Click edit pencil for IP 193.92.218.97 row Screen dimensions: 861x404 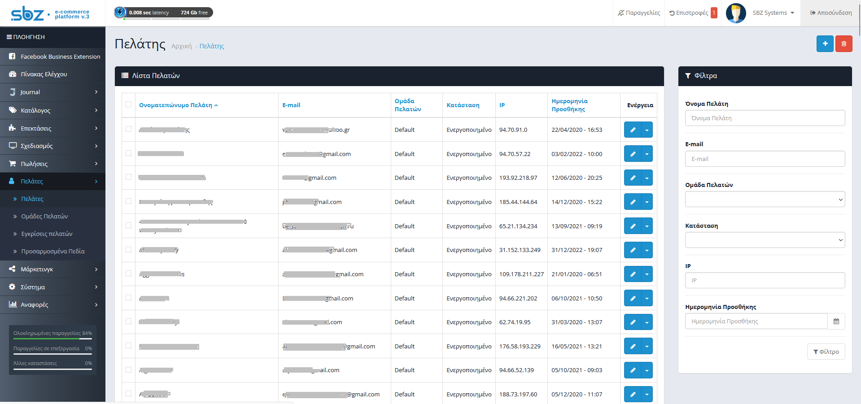[x=633, y=178]
